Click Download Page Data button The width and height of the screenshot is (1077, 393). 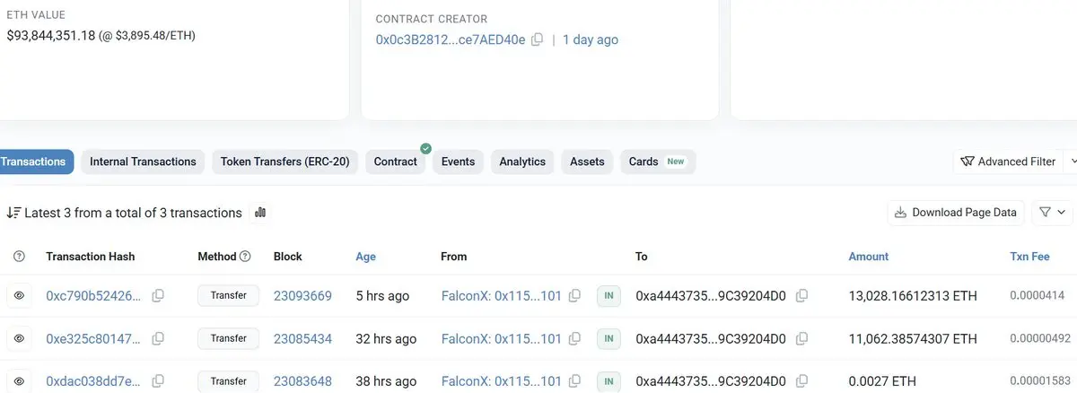956,213
